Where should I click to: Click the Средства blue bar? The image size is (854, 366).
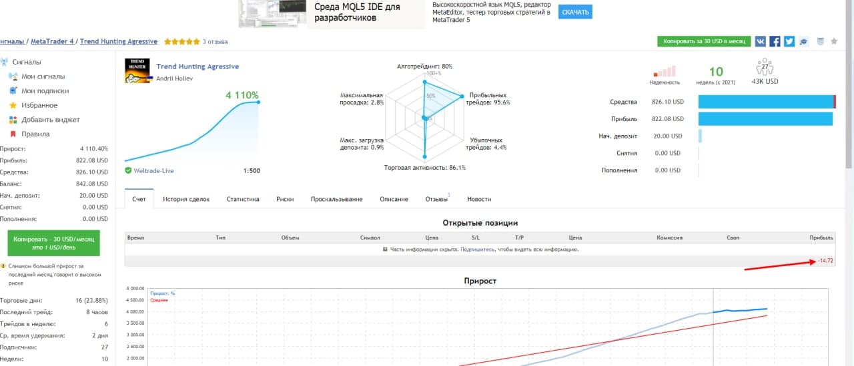pyautogui.click(x=767, y=102)
